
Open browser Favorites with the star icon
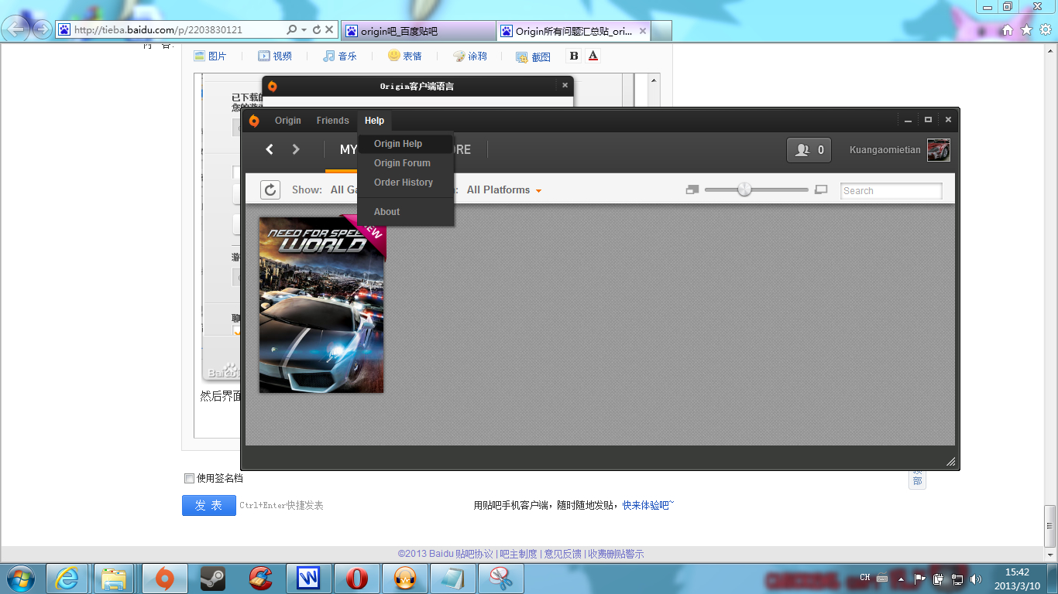coord(1026,30)
